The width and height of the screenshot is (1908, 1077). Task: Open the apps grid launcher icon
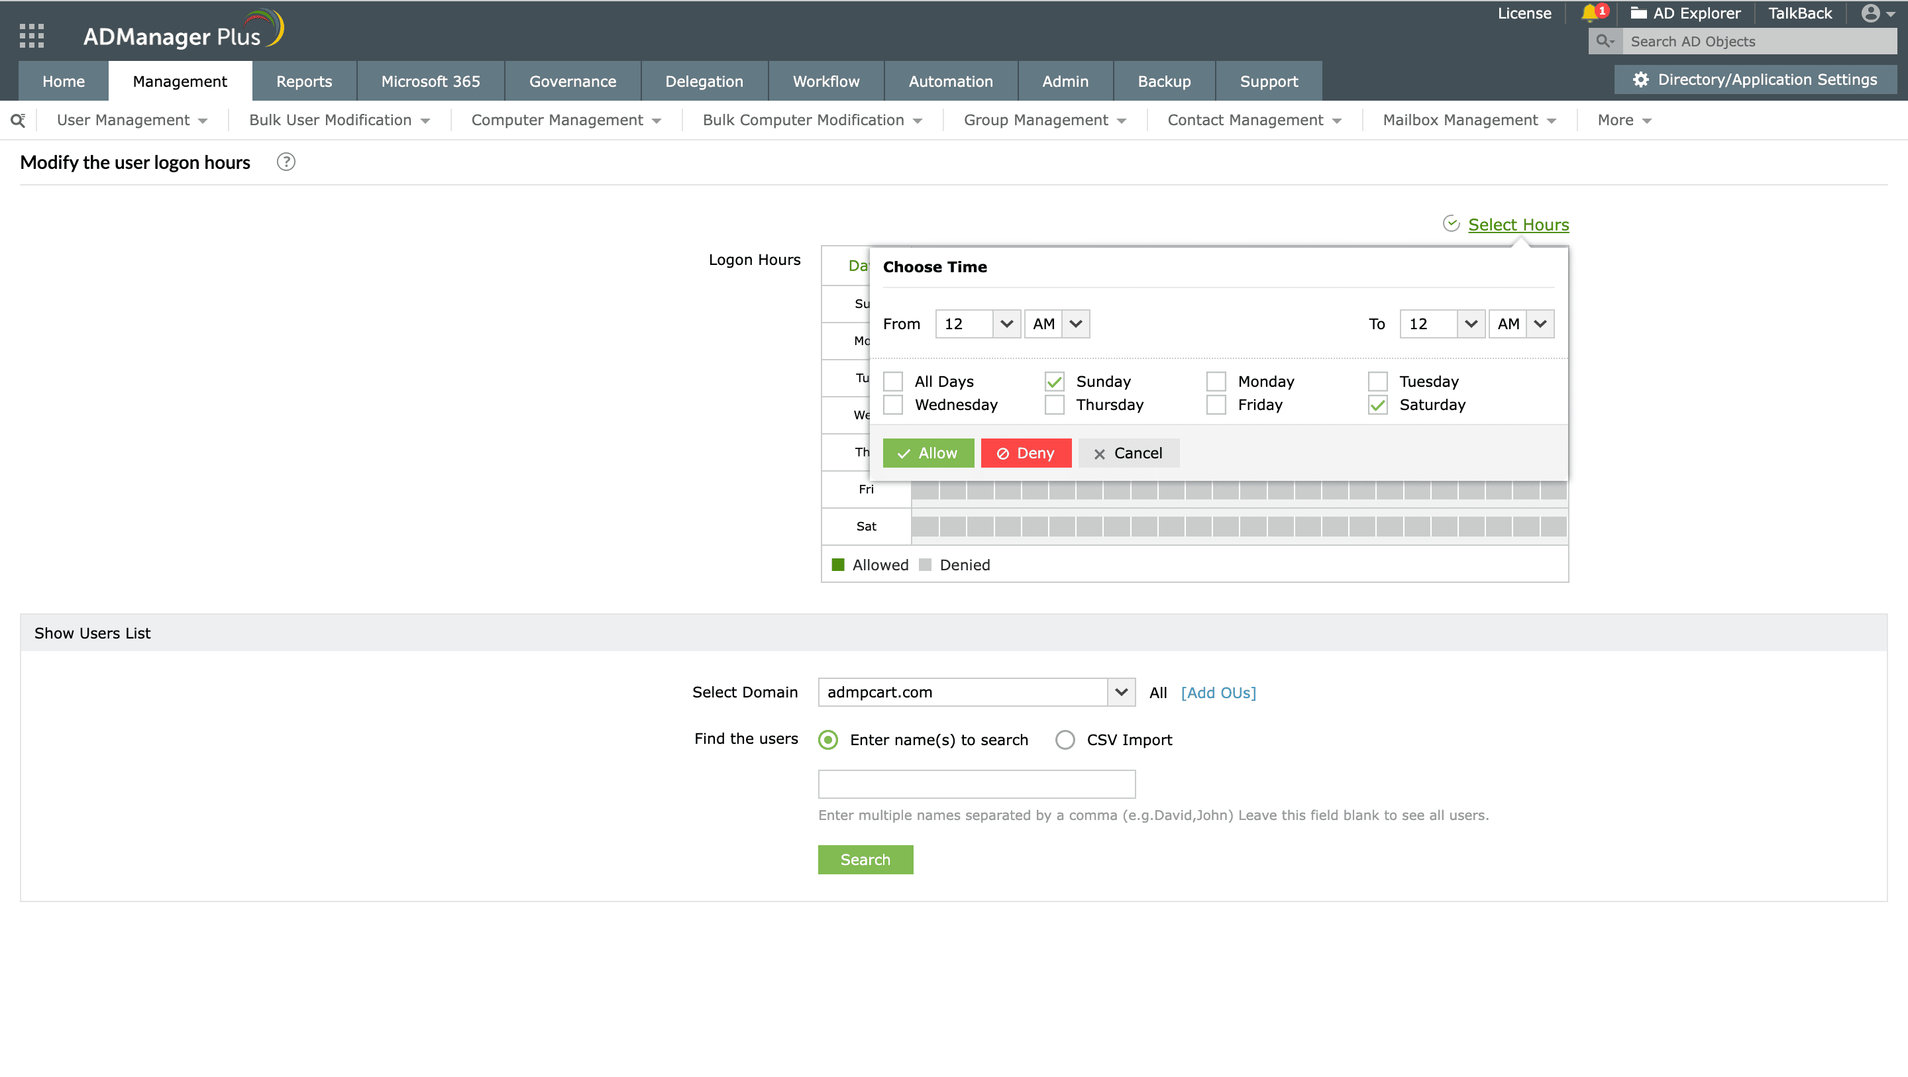(x=32, y=36)
